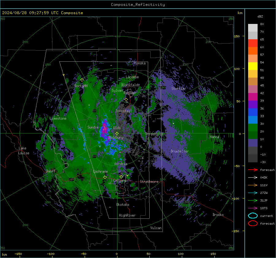Select the white 04DK arrow legend entry
This screenshot has width=276, height=258.
point(253,178)
